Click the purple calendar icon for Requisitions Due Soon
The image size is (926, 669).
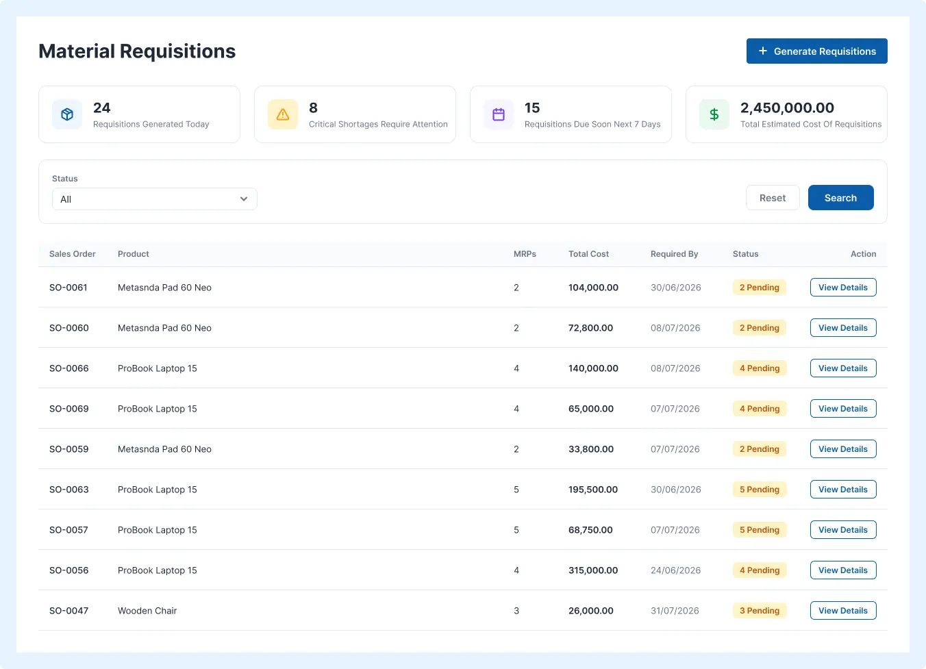[499, 114]
